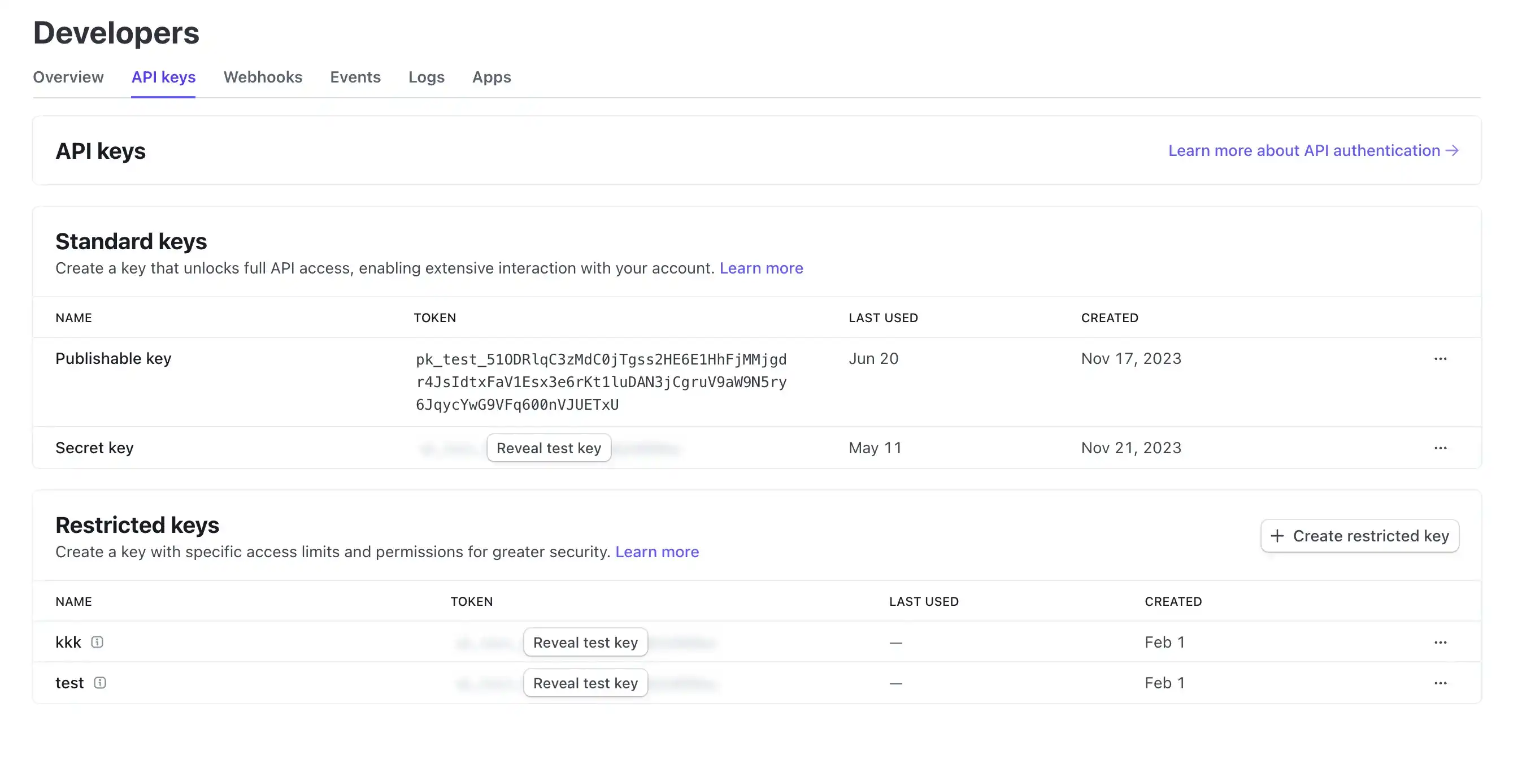Open Publishable key options menu (three dots)
Viewport: 1522px width, 781px height.
[x=1440, y=359]
